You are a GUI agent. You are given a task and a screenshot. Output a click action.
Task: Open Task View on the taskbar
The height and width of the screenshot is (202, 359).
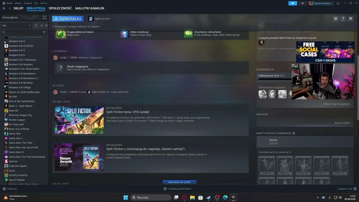click(176, 198)
